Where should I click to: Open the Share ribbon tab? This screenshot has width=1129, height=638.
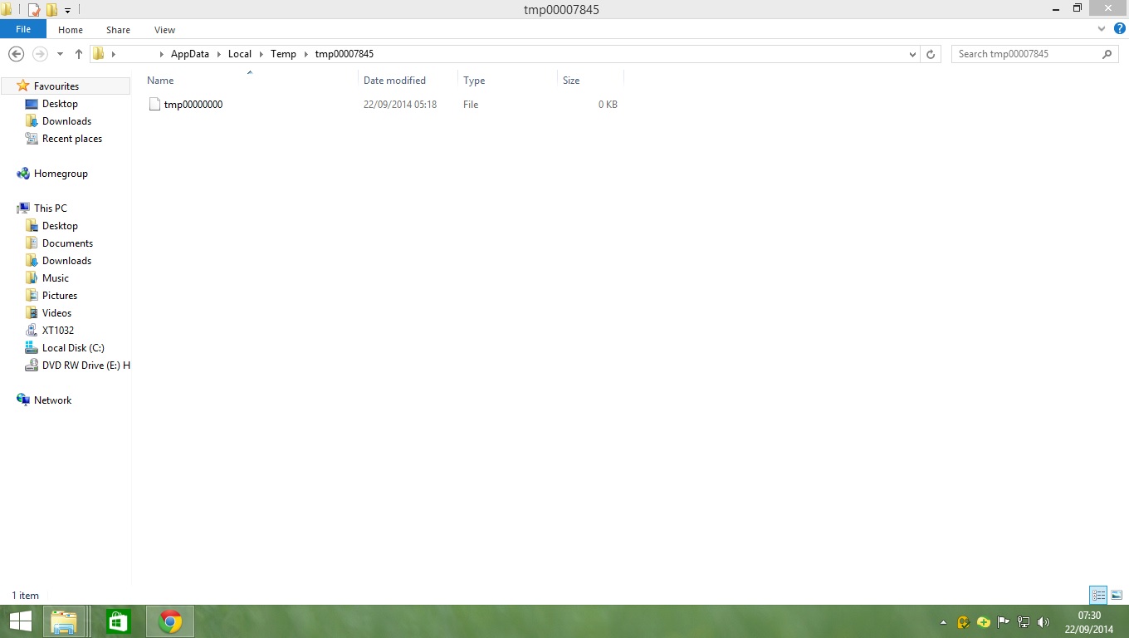(118, 30)
